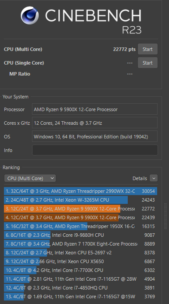169x304 pixels.
Task: Select ranking row 9 Xeon X5650
Action: click(x=80, y=261)
